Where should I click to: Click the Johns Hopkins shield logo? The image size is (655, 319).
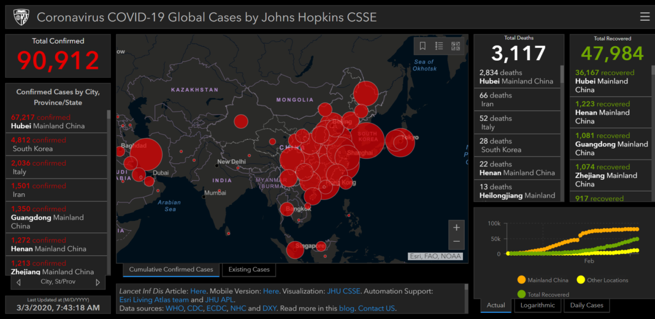click(x=21, y=17)
